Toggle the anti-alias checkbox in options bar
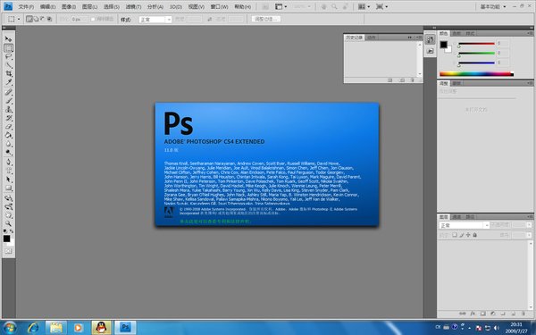 [93, 20]
